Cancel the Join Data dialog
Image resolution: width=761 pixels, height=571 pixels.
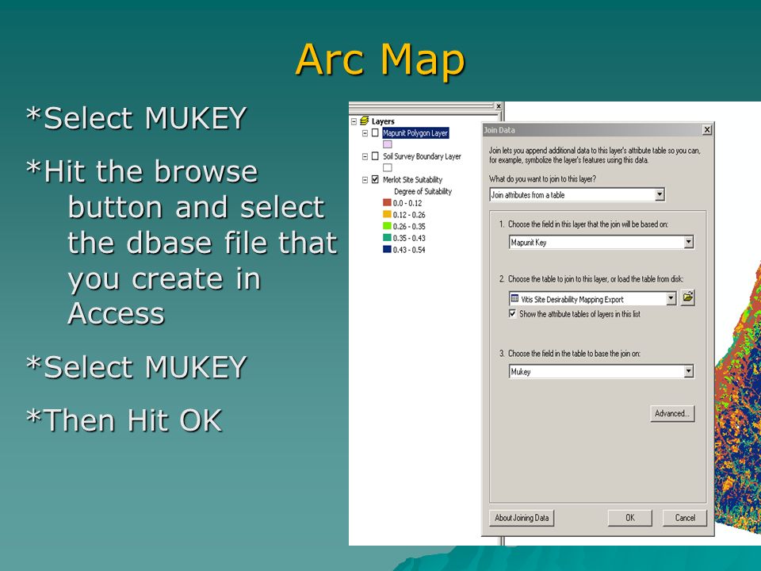click(685, 518)
